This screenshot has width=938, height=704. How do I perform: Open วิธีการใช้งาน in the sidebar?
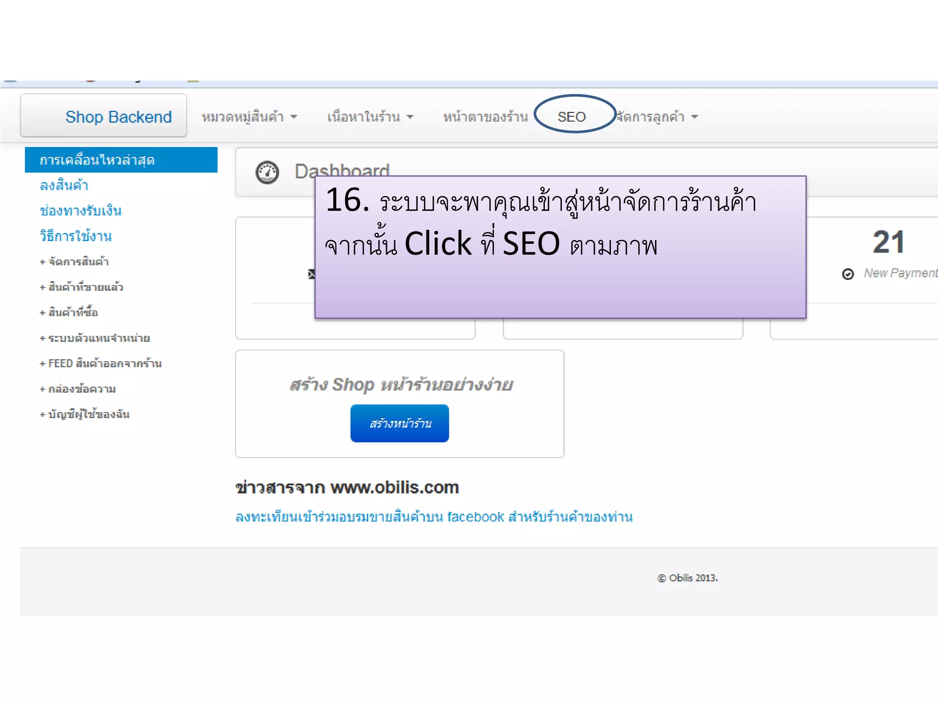click(x=76, y=236)
